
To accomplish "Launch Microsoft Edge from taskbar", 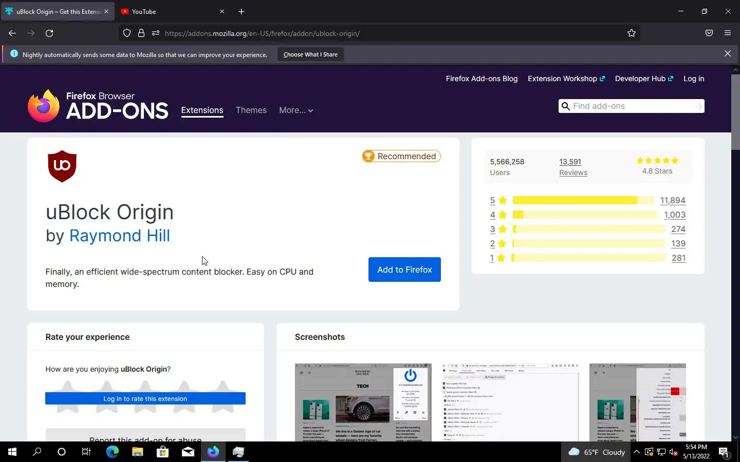I will pos(112,452).
